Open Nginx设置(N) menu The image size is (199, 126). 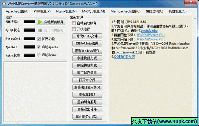coord(66,11)
